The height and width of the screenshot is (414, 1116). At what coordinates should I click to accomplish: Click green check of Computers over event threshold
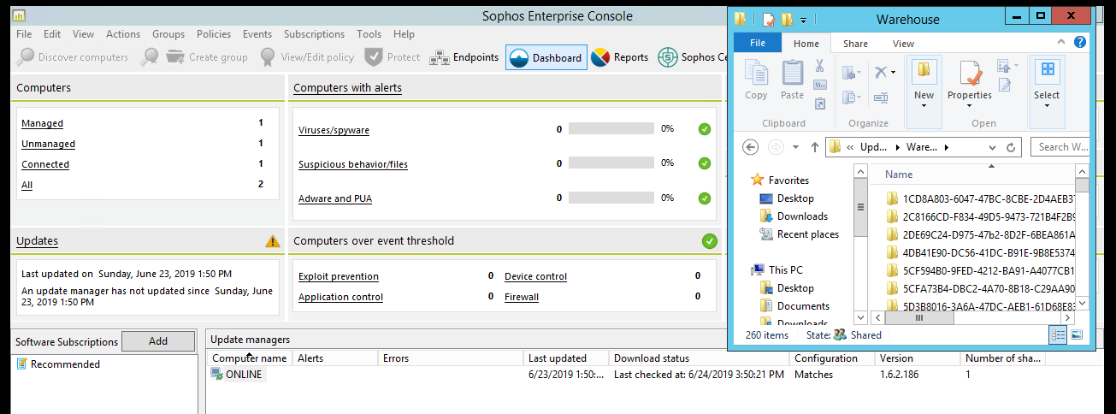pos(709,241)
